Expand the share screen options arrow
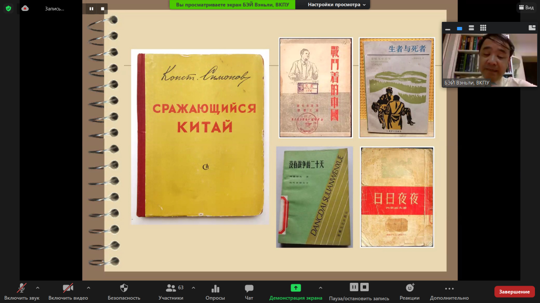The image size is (540, 303). point(320,288)
